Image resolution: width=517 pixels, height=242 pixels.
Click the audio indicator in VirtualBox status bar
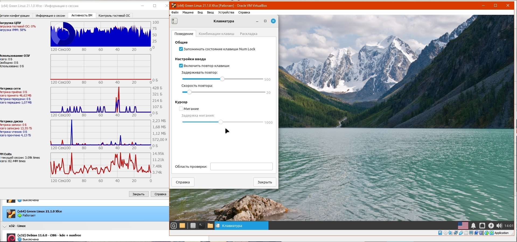coord(450,233)
